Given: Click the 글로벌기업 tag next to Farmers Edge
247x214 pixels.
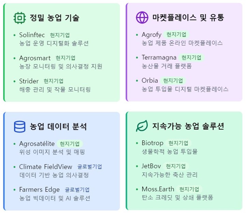Looking at the screenshot, I should pos(77,190).
